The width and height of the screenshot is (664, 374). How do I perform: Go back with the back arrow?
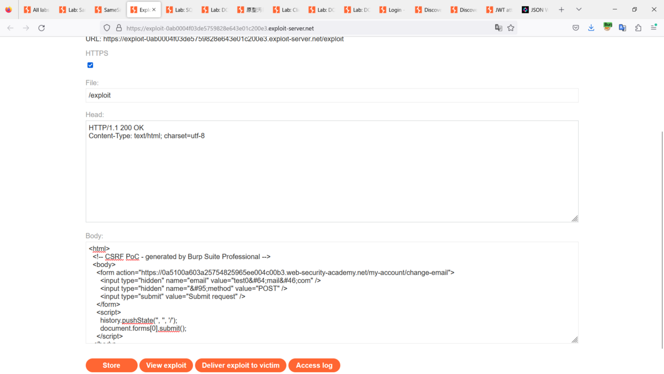coord(10,28)
